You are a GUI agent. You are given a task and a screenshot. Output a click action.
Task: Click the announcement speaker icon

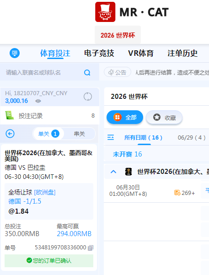(111, 72)
